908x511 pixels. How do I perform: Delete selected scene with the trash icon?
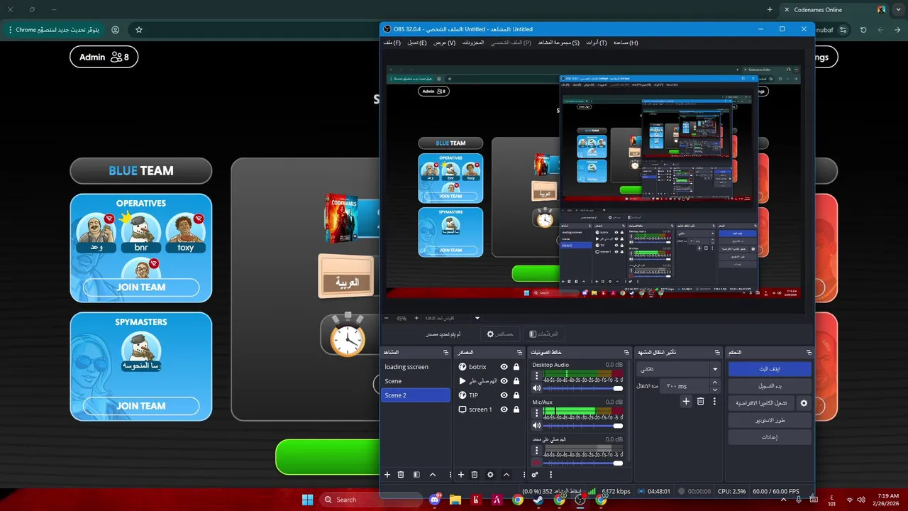[x=401, y=474]
